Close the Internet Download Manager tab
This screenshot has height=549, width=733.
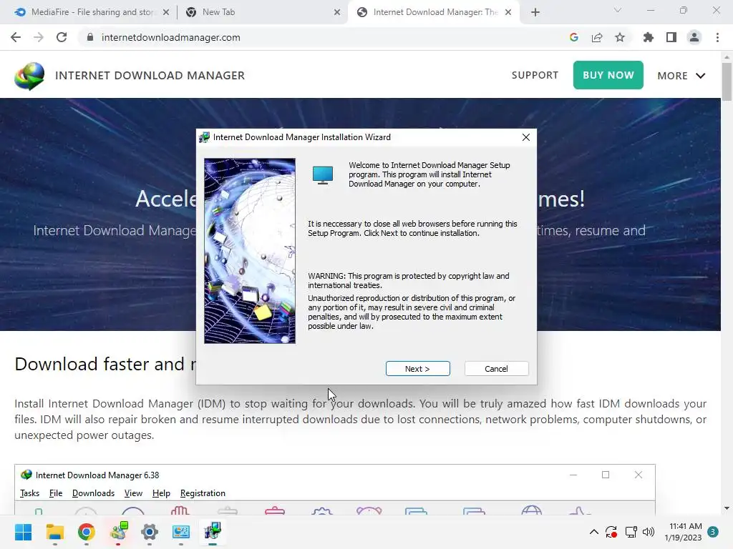509,13
